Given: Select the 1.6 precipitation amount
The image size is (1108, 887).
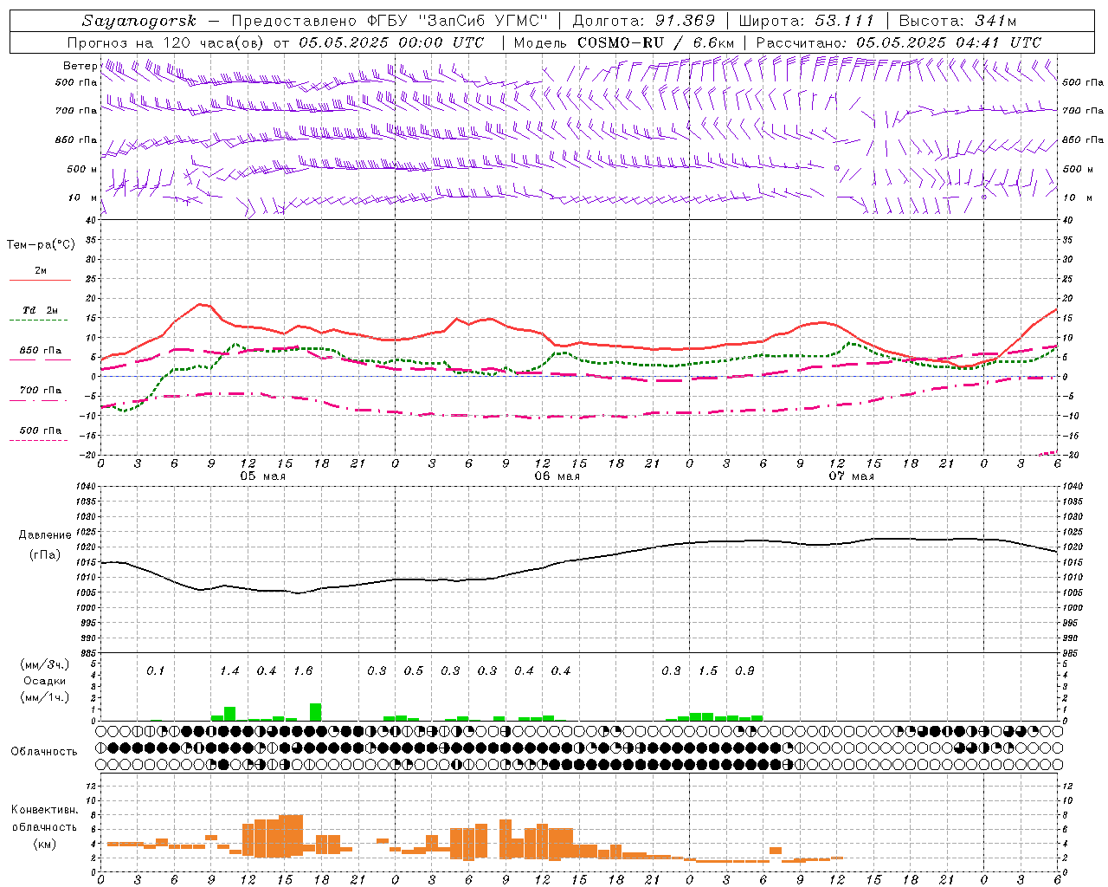Looking at the screenshot, I should [303, 671].
